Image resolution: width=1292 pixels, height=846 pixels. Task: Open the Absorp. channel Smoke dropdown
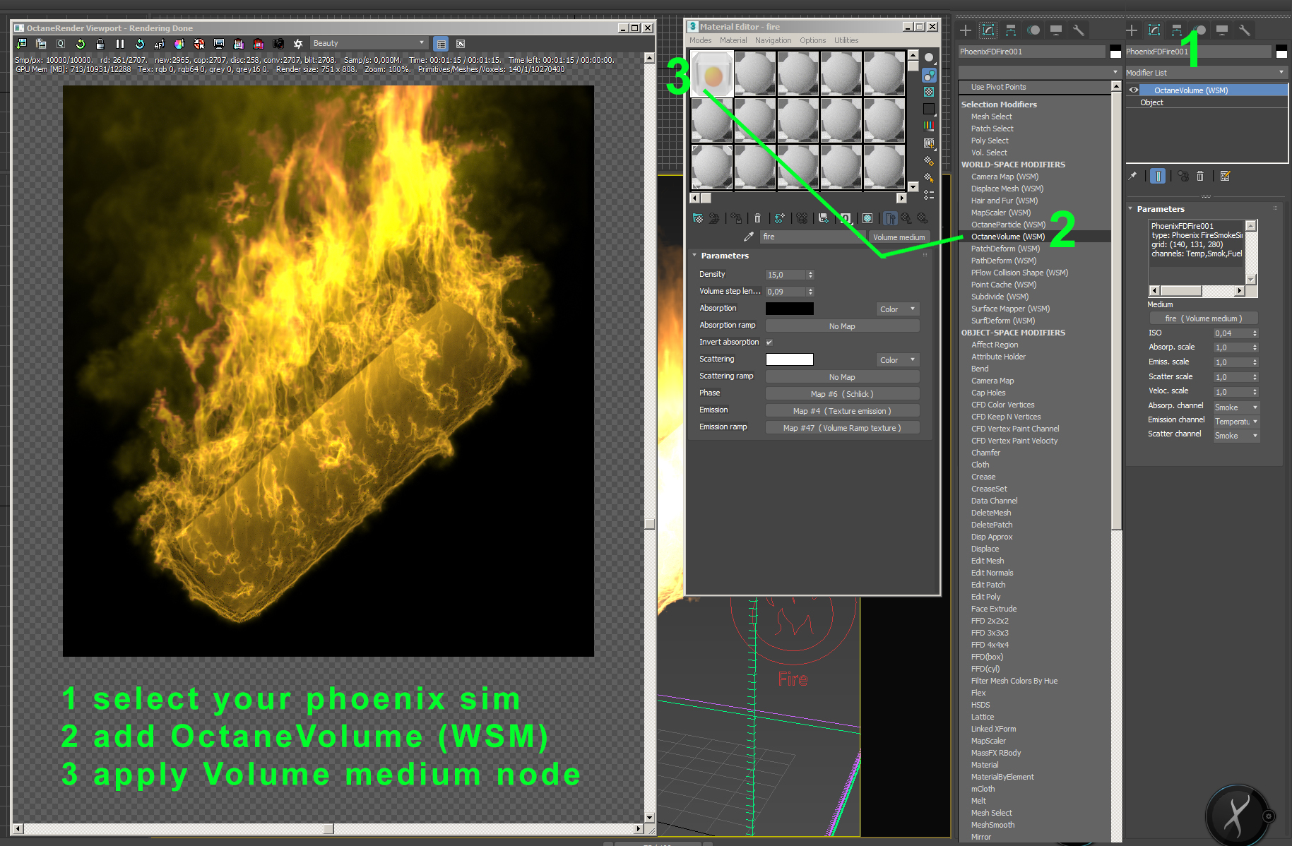click(1236, 407)
